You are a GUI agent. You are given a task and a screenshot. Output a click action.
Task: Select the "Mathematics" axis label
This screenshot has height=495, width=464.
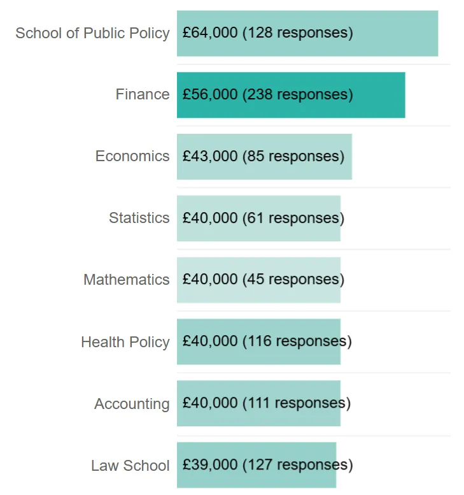pyautogui.click(x=126, y=280)
